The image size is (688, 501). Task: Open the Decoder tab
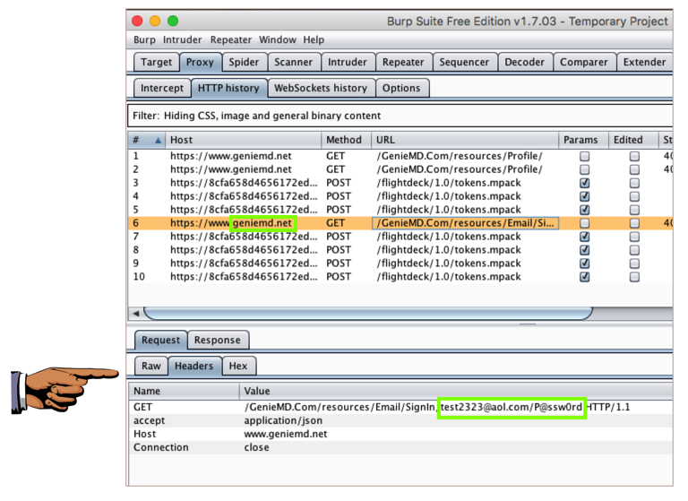coord(524,62)
